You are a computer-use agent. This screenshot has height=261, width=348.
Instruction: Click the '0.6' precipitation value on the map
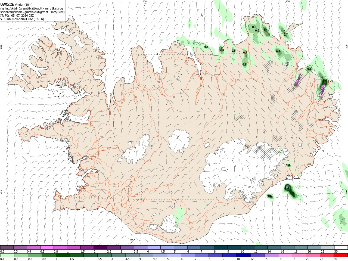[244, 64]
